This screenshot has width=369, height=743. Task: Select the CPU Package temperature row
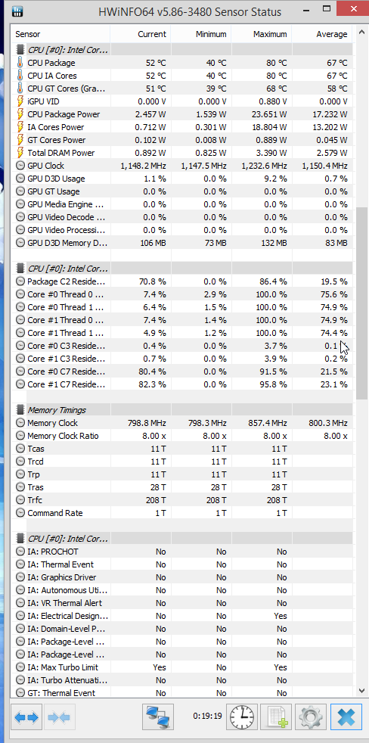click(x=181, y=63)
